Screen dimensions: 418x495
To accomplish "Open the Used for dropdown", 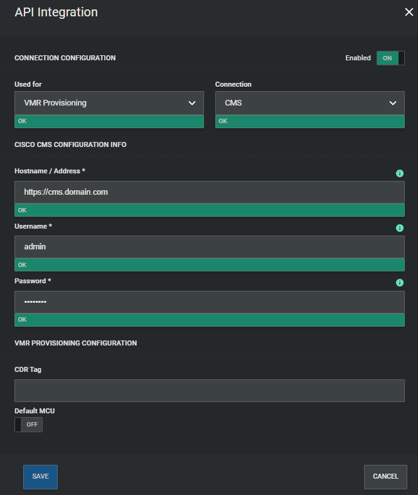I will click(109, 103).
